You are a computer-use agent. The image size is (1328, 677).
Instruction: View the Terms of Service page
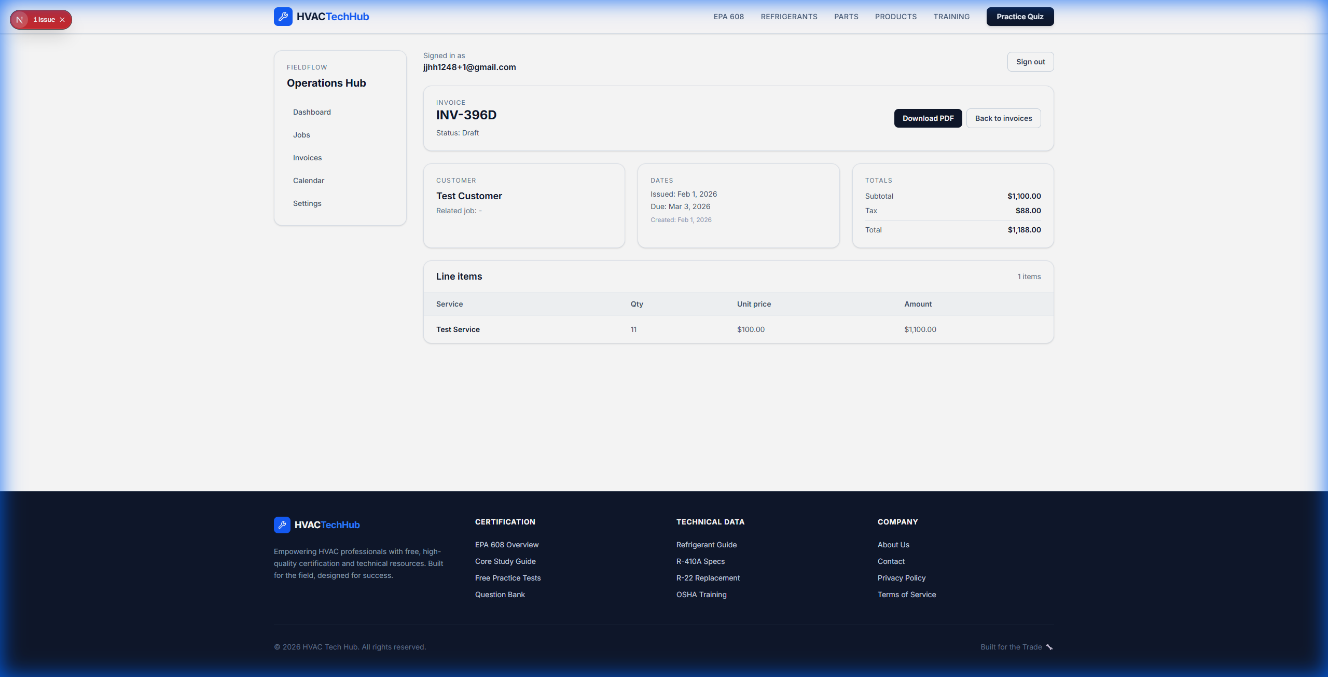(906, 594)
